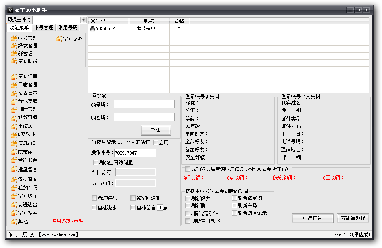Screen dimensions: 382x248
Task: Minimize the 布丁QQ小助手 window
Action: click(x=350, y=10)
